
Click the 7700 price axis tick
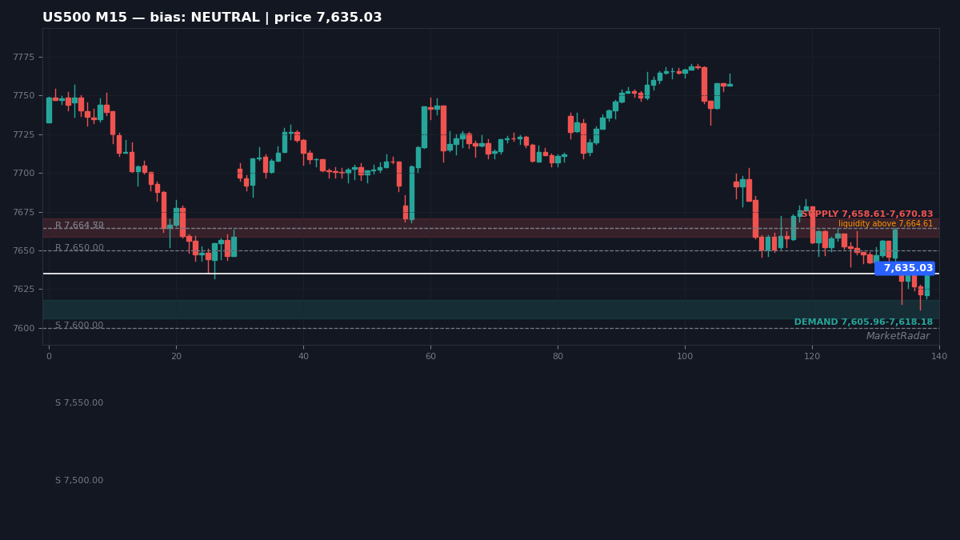[x=24, y=174]
